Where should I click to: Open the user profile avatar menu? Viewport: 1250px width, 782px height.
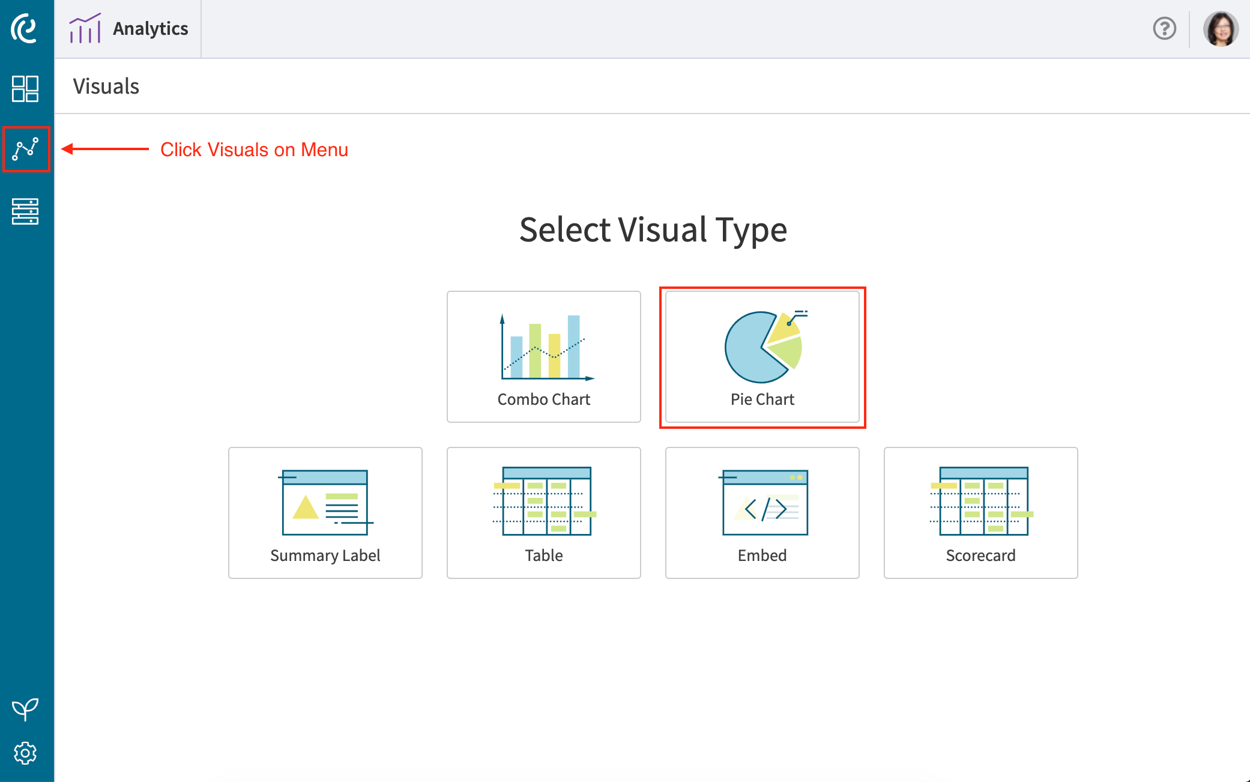pyautogui.click(x=1220, y=28)
